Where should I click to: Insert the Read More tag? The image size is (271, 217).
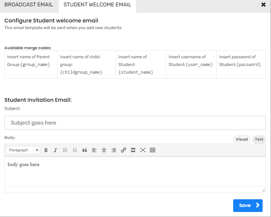[x=133, y=150]
